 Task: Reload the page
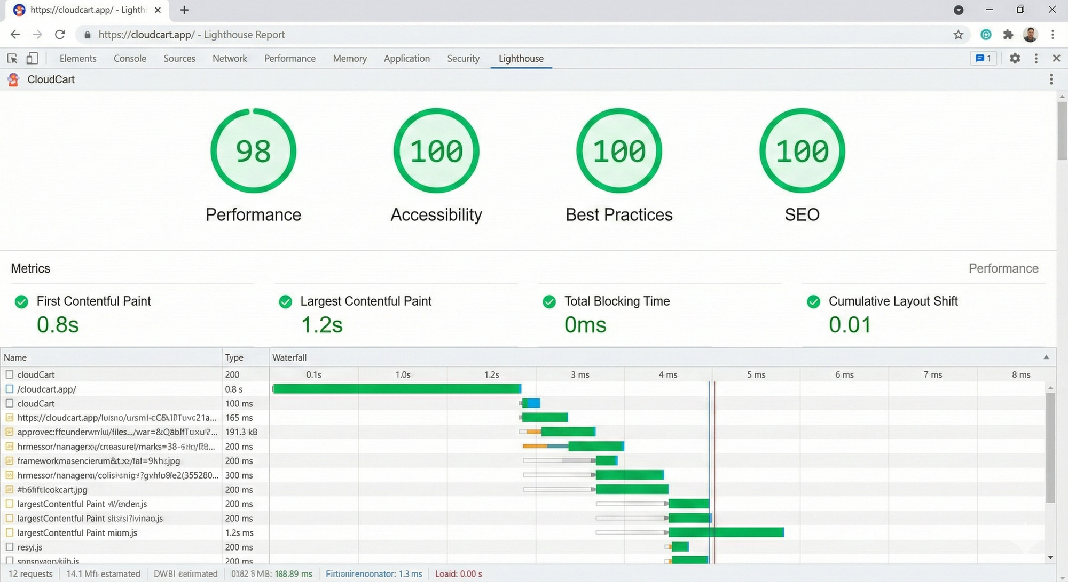60,35
